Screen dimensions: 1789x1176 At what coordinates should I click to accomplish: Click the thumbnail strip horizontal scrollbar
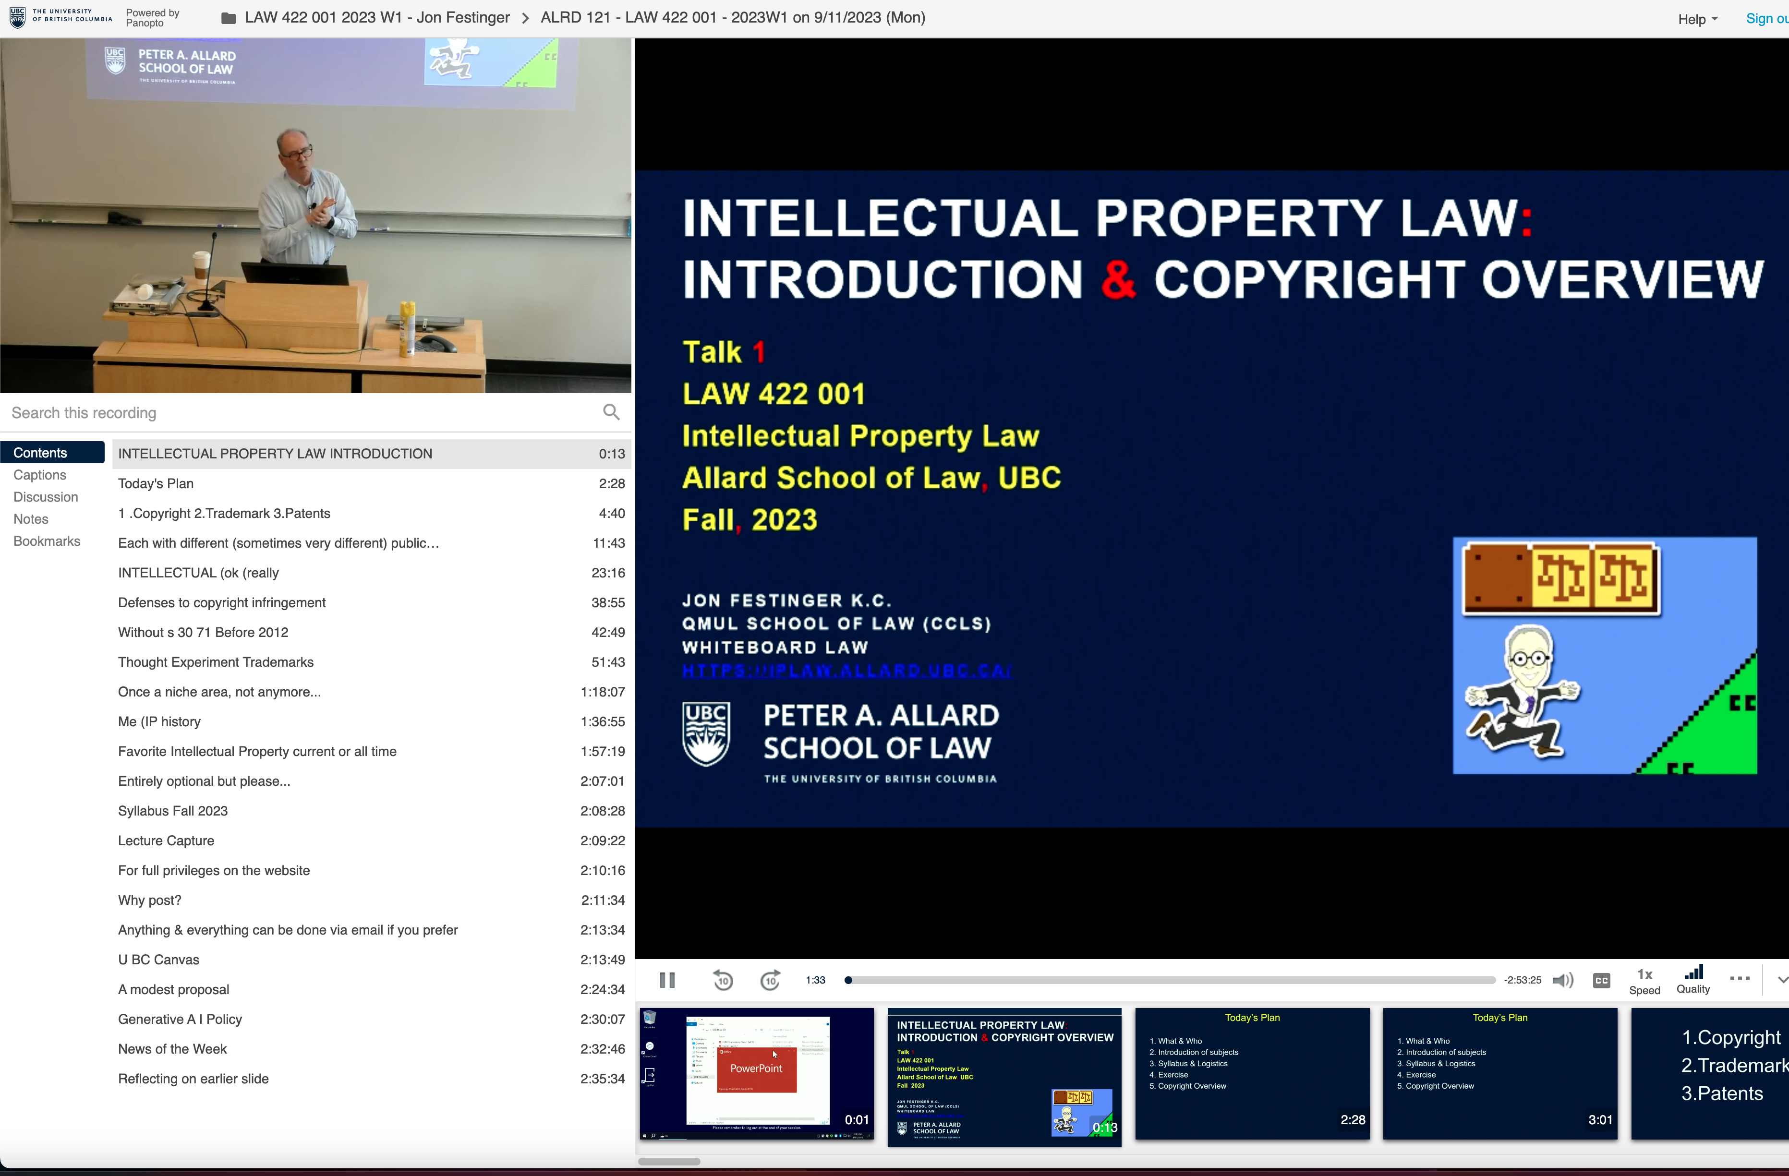669,1162
